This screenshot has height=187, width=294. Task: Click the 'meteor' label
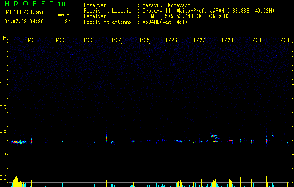66,14
